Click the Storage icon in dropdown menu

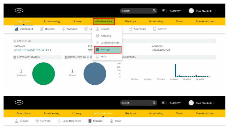point(97,49)
